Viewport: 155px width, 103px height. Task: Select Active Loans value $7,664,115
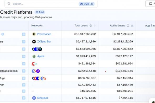pos(126,98)
